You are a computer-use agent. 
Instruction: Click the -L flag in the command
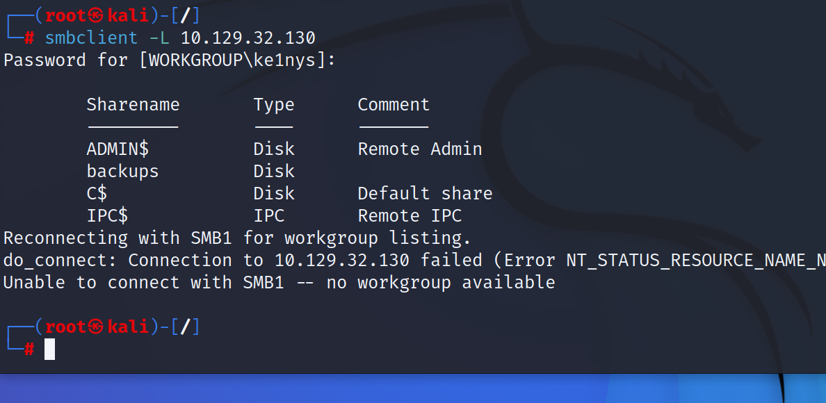pos(159,38)
